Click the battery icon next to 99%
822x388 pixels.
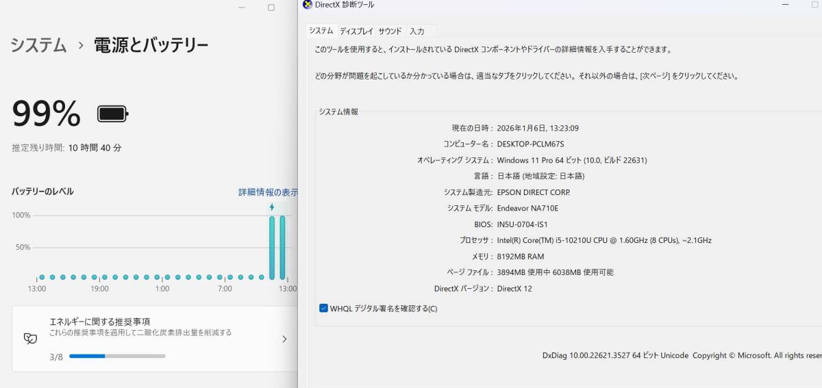(x=113, y=114)
